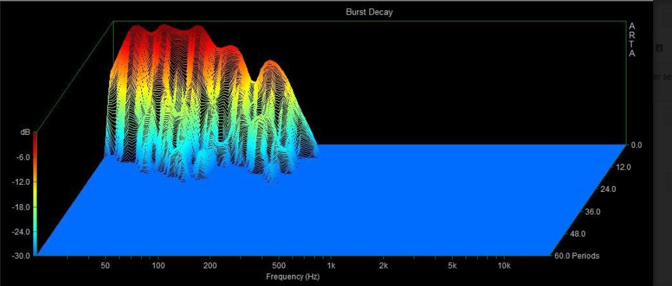The width and height of the screenshot is (672, 286).
Task: Click the 2k frequency axis tick label
Action: tap(383, 266)
